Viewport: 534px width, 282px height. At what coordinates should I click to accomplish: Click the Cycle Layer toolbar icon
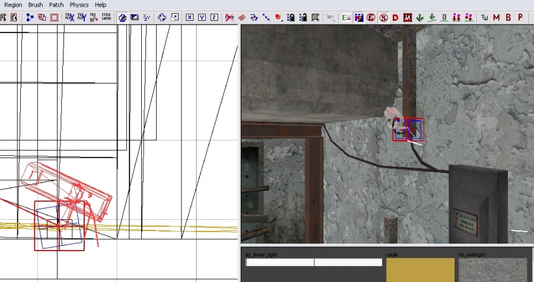pyautogui.click(x=106, y=17)
